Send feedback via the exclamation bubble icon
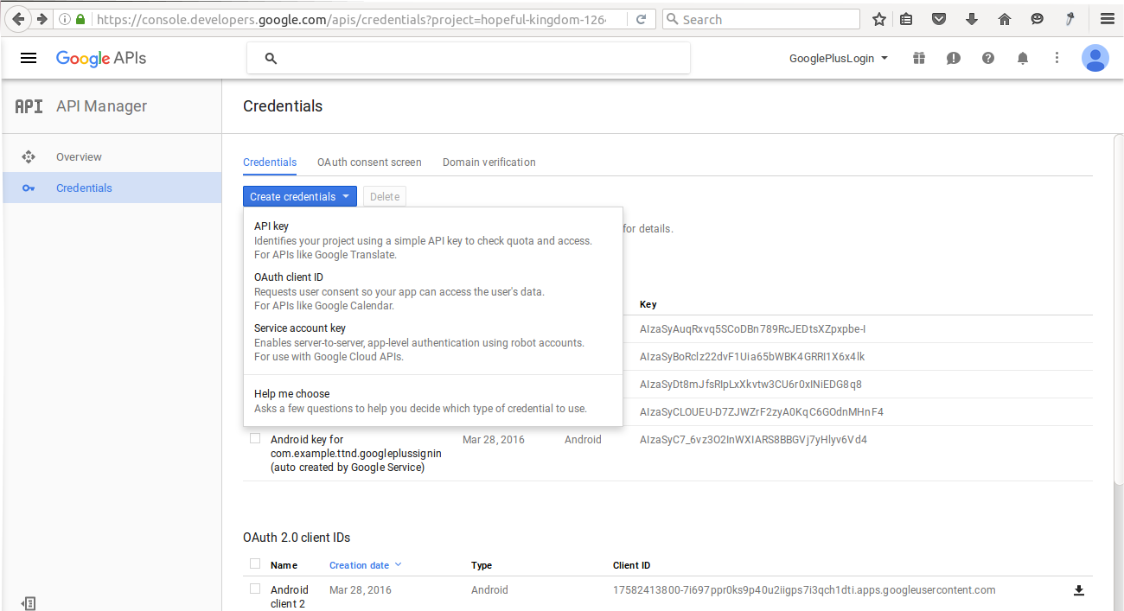1124x611 pixels. pyautogui.click(x=953, y=58)
